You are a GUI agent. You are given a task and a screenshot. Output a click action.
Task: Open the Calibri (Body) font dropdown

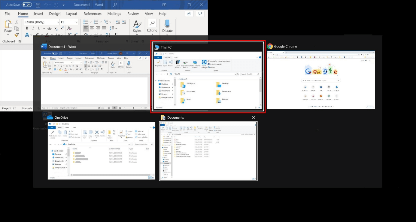click(58, 22)
